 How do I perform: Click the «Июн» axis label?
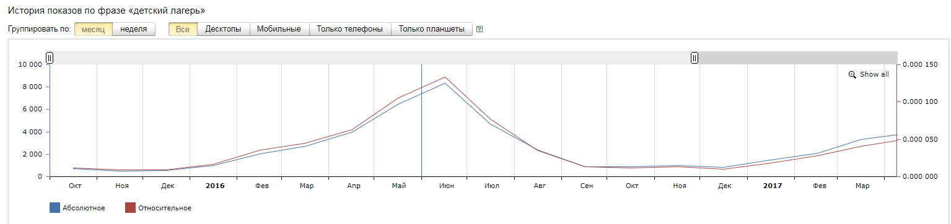[x=446, y=186]
